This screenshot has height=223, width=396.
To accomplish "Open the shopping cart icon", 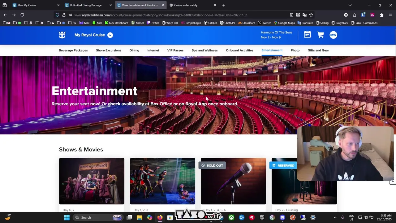I will 321,35.
